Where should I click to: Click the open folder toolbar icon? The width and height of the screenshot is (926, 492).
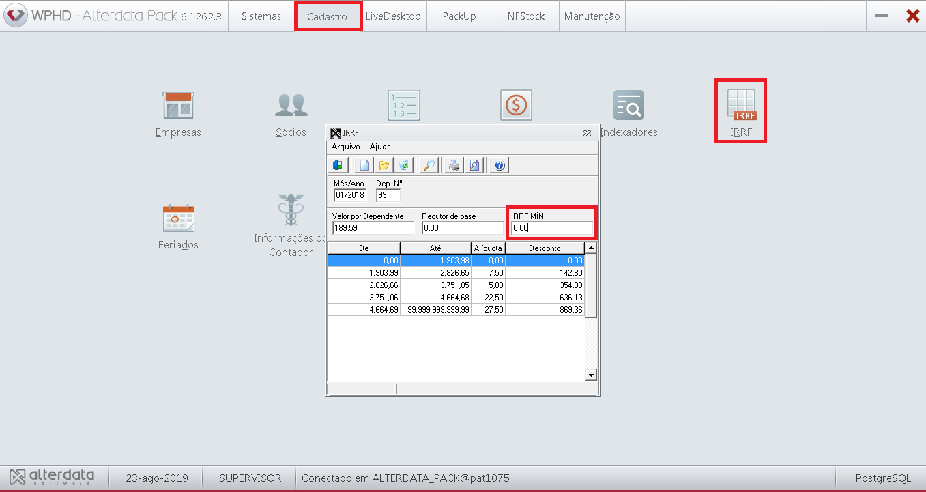[384, 165]
